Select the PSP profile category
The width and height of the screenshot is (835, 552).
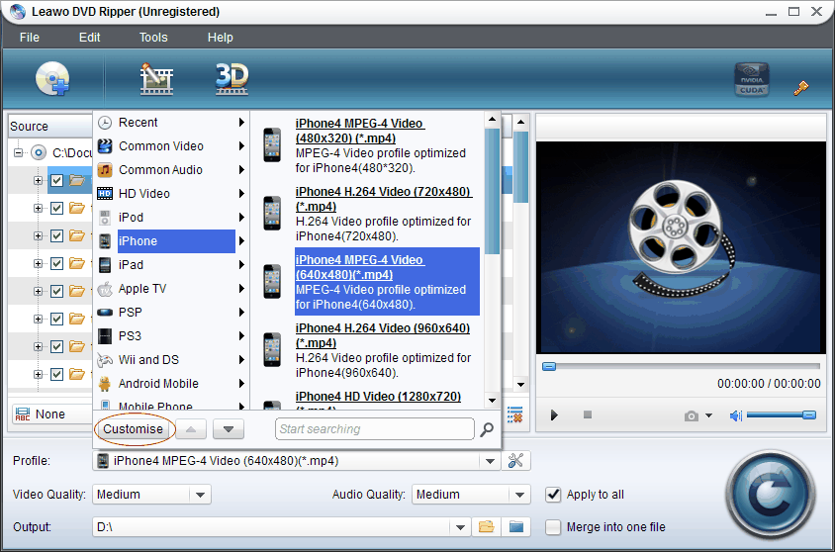click(x=171, y=312)
